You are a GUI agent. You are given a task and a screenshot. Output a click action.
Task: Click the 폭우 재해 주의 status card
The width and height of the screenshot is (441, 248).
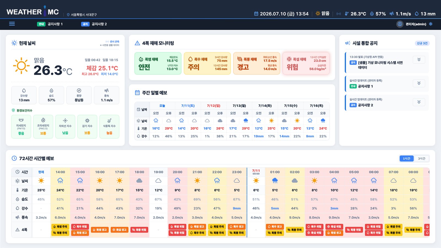pyautogui.click(x=207, y=63)
